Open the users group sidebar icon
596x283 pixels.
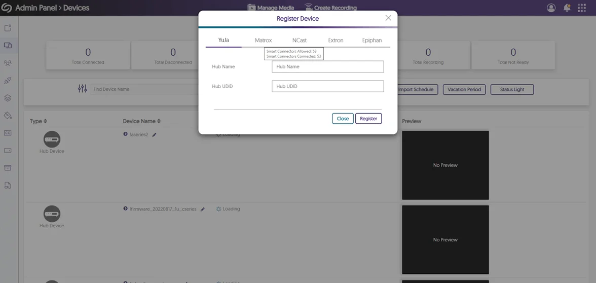click(x=8, y=63)
